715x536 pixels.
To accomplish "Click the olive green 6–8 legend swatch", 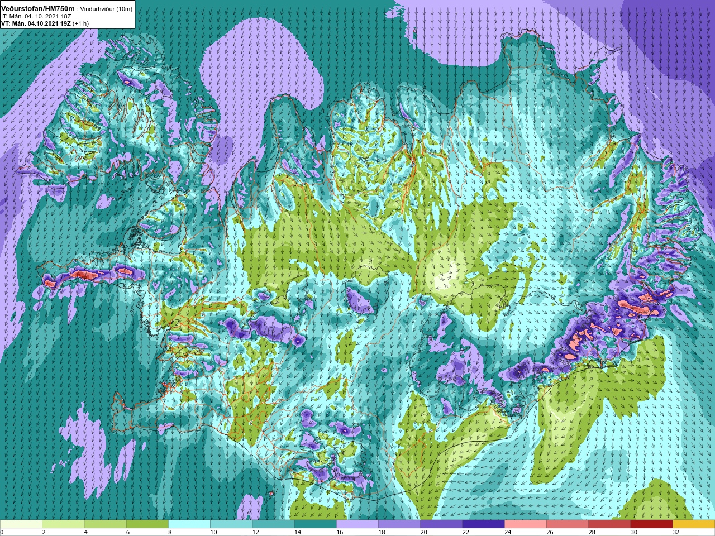I will [x=147, y=524].
